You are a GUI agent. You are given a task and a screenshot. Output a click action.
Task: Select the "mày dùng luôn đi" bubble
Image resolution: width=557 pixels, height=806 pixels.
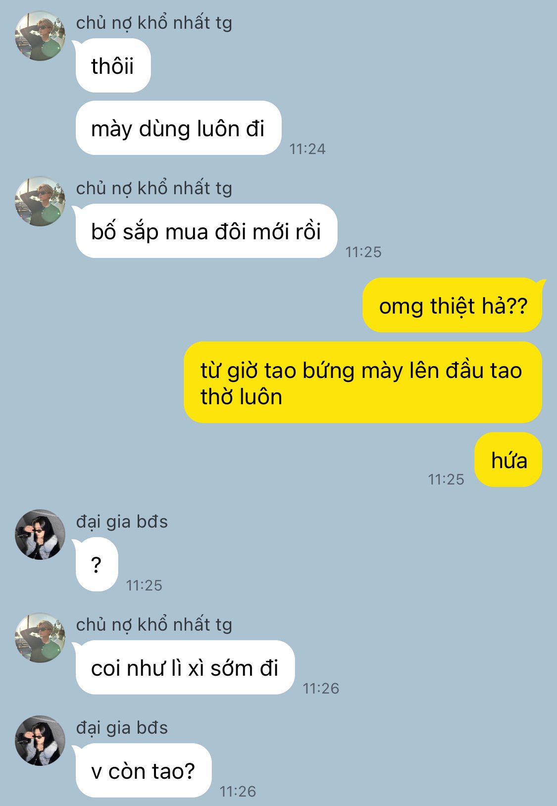pyautogui.click(x=178, y=128)
